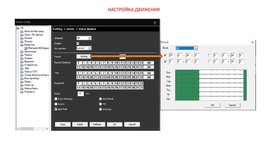Image resolution: width=268 pixels, height=150 pixels.
Task: Select the Саратов tree node
Action: (x=29, y=85)
